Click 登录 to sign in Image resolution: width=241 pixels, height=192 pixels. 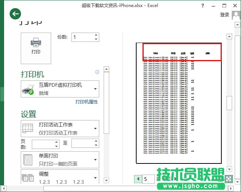(224, 15)
